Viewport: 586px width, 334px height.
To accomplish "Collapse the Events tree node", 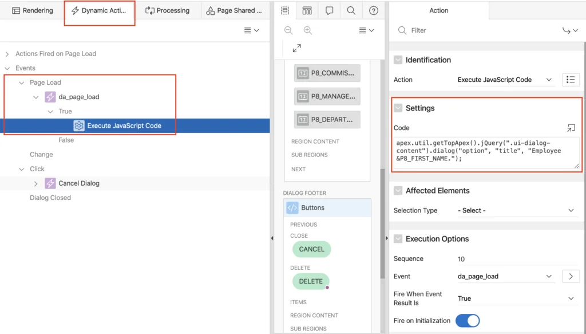I will click(x=7, y=68).
